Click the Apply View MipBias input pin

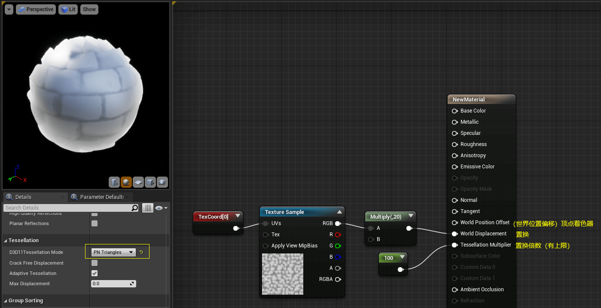click(x=266, y=246)
